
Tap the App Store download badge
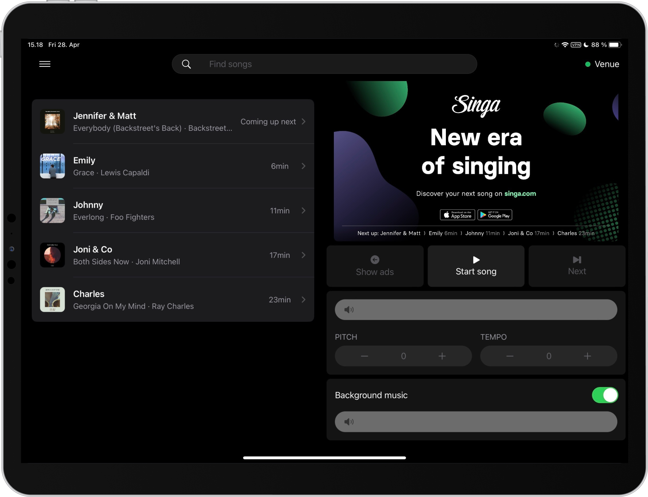(x=458, y=215)
